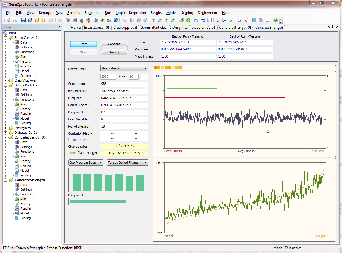The height and width of the screenshot is (253, 342).
Task: Toggle the In Percent checkbox
Action: click(70, 140)
